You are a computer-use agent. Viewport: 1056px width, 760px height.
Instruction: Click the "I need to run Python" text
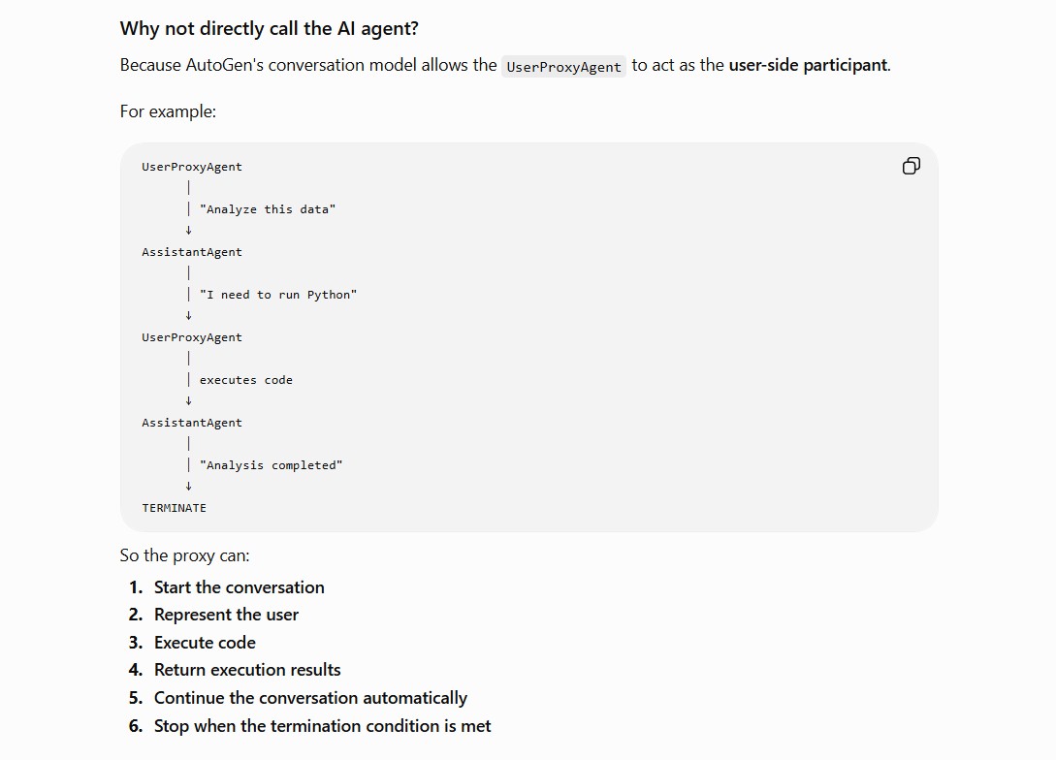pyautogui.click(x=278, y=295)
